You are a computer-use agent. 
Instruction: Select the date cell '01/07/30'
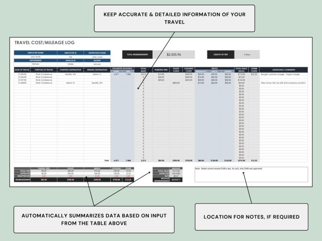[x=22, y=80]
